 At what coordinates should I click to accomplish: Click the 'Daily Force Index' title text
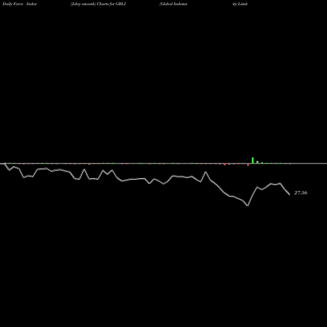coord(20,4)
